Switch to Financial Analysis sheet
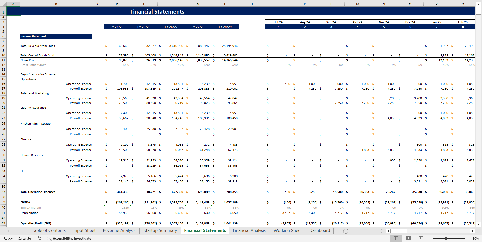Image resolution: width=482 pixels, height=242 pixels. pos(249,230)
